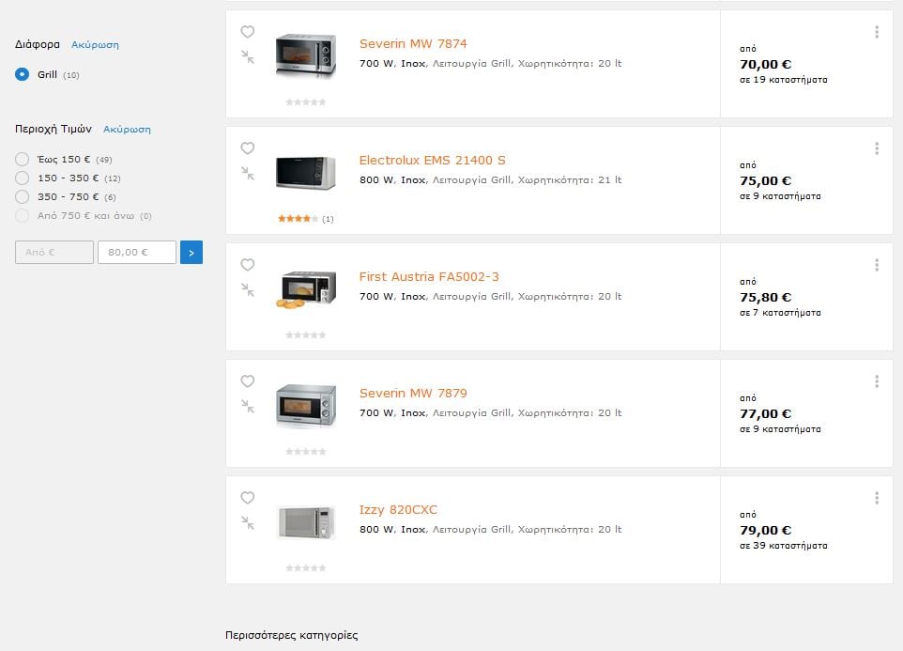
Task: Click compare icon for Severin MW 7879
Action: [x=248, y=406]
